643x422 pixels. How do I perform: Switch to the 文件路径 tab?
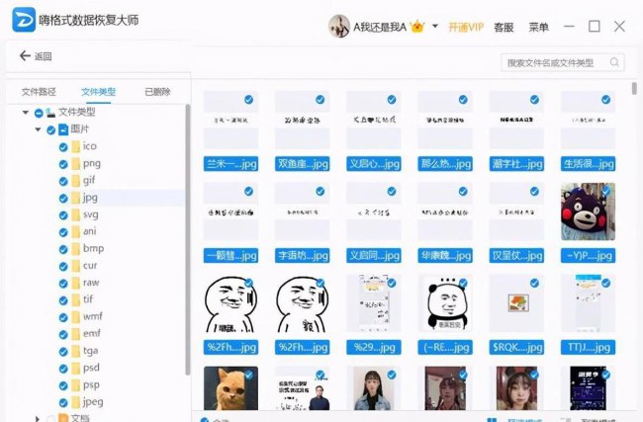coord(39,92)
